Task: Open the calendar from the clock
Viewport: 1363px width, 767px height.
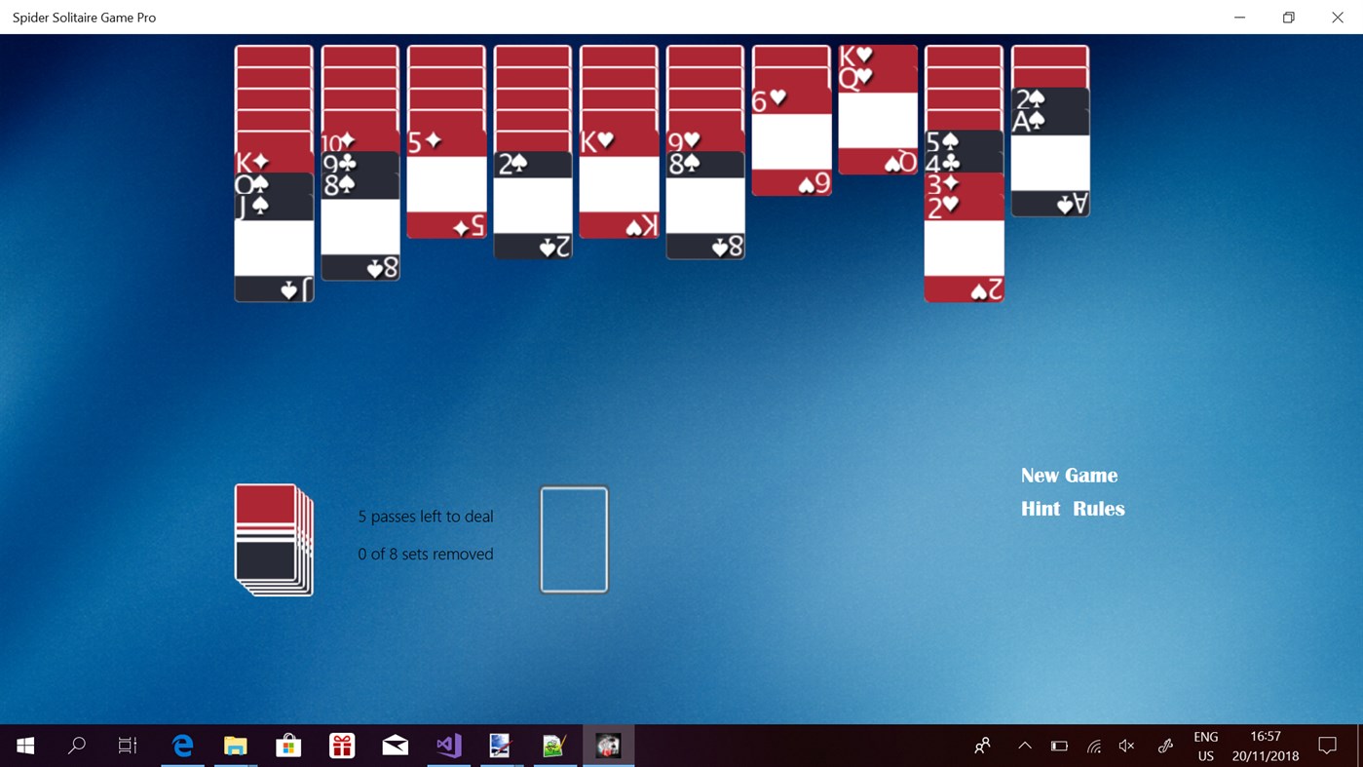Action: tap(1266, 746)
